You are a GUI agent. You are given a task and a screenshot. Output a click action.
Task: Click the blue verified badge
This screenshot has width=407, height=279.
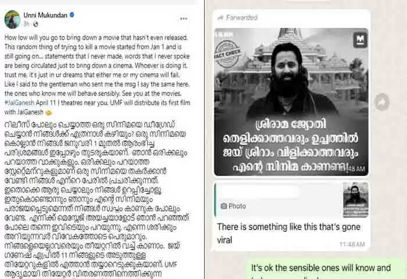tap(72, 15)
